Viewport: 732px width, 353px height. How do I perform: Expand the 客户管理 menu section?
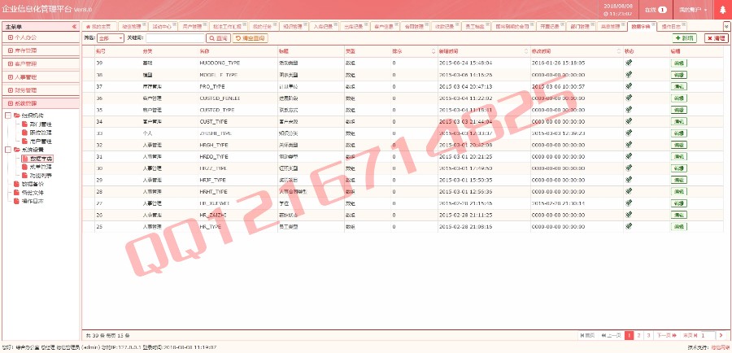pos(41,63)
